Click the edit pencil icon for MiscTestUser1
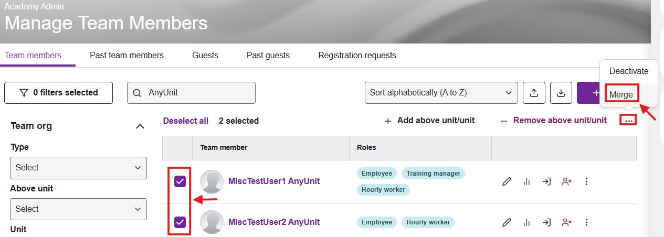The width and height of the screenshot is (664, 237). (x=507, y=181)
